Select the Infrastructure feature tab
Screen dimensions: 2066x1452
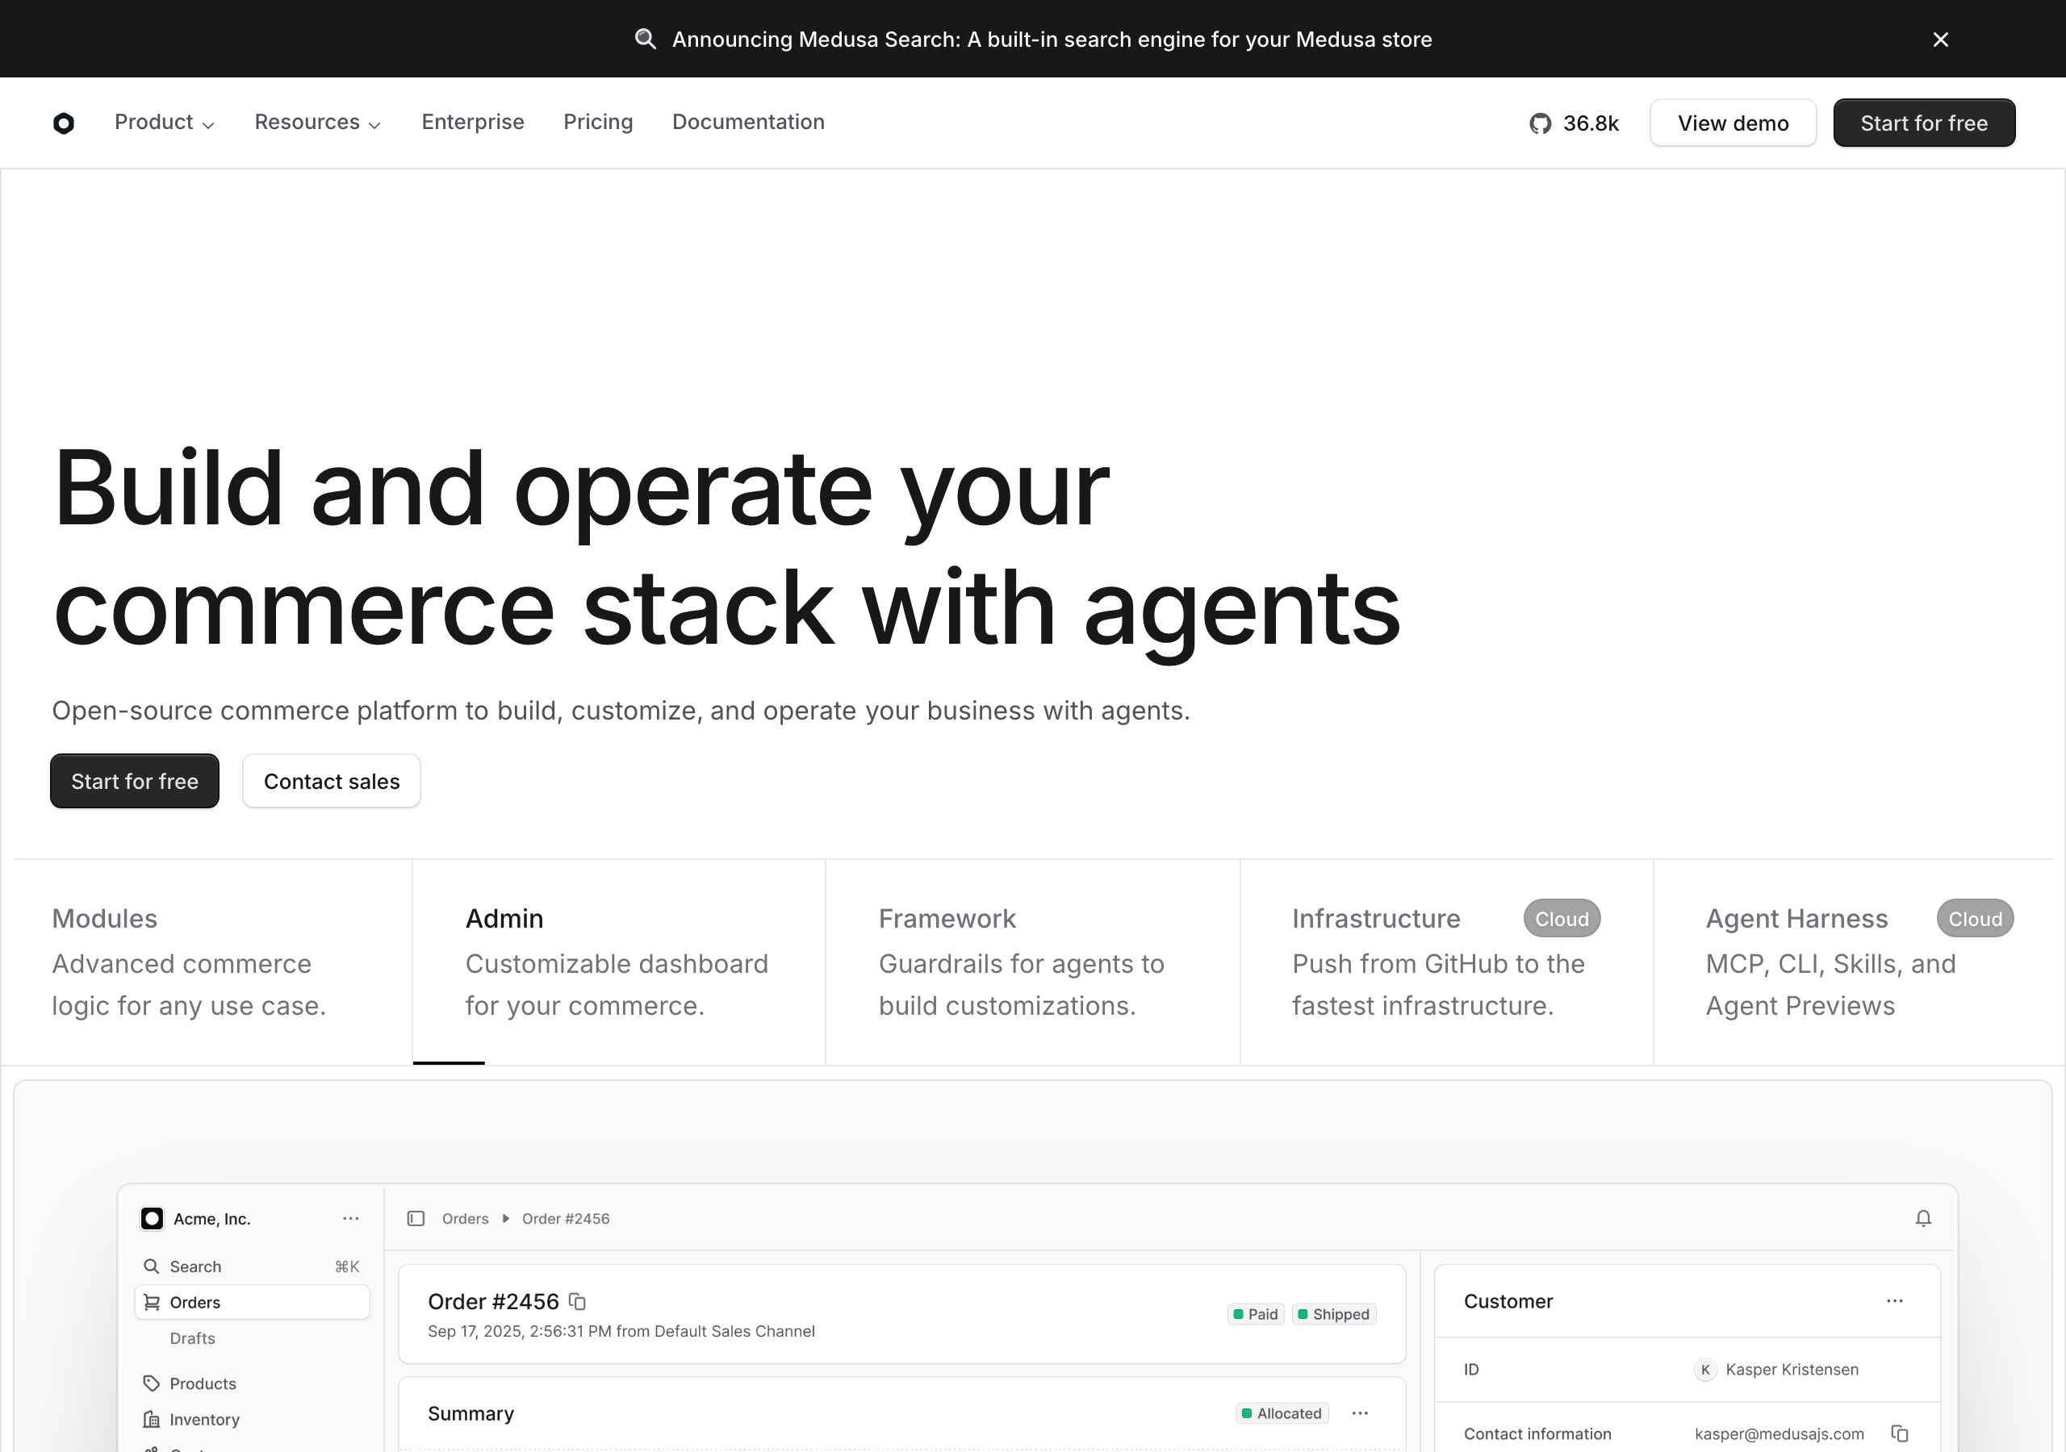pos(1446,962)
